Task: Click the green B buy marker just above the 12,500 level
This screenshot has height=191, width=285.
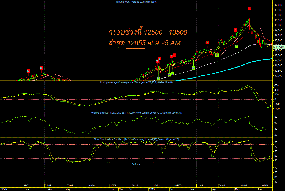Action: [236, 46]
